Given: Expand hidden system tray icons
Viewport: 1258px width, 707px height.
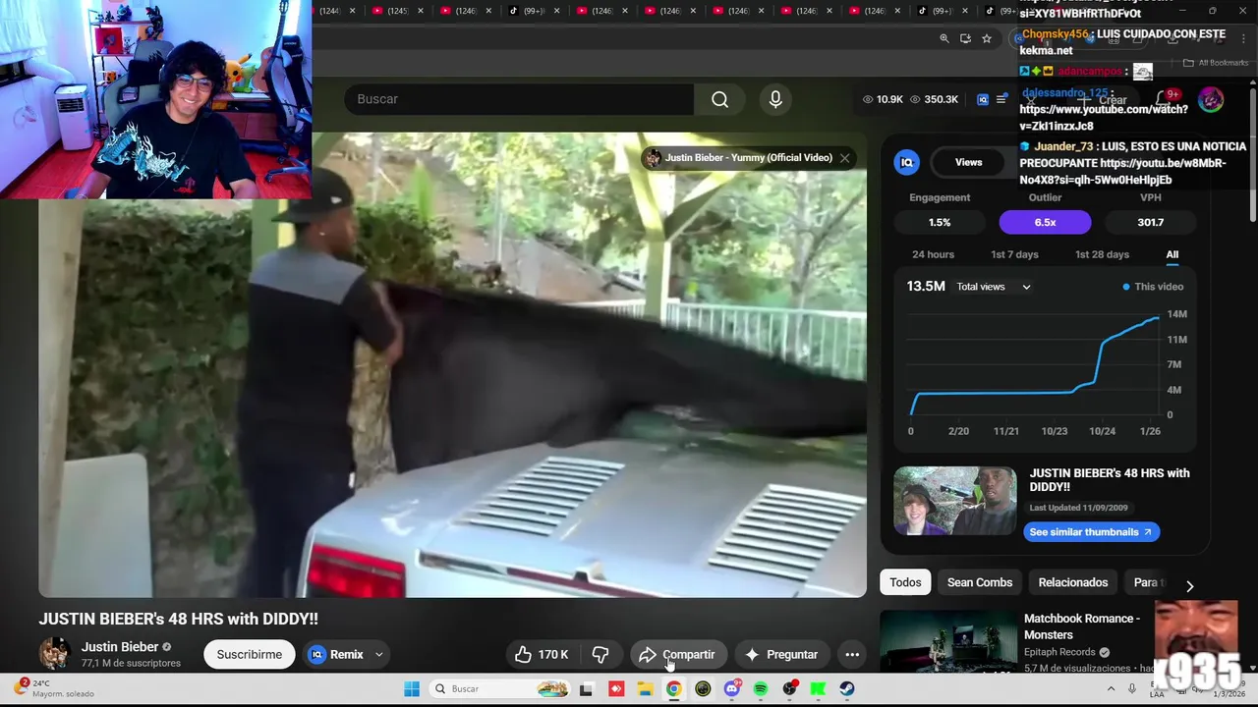Looking at the screenshot, I should 1111,689.
